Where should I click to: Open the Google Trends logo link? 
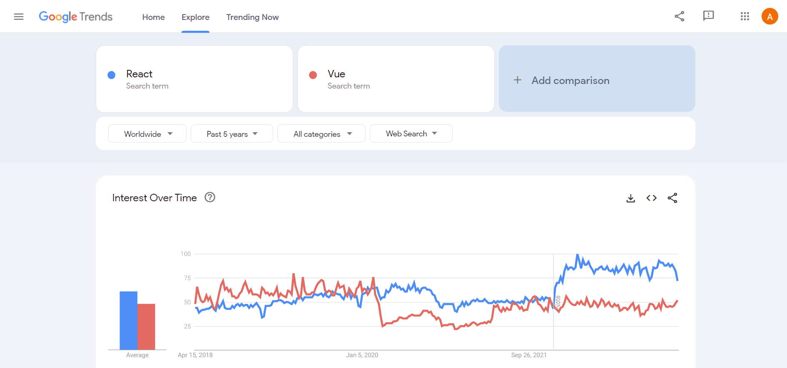75,17
